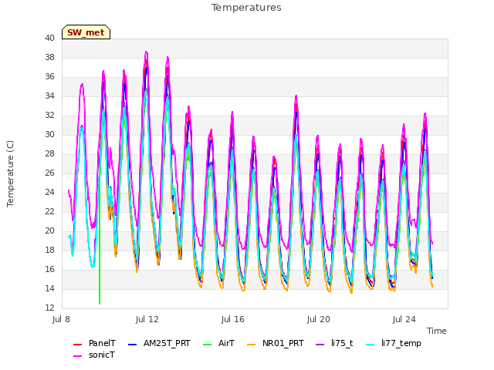Click the Jul 8 tick label
The height and width of the screenshot is (370, 494).
(61, 319)
